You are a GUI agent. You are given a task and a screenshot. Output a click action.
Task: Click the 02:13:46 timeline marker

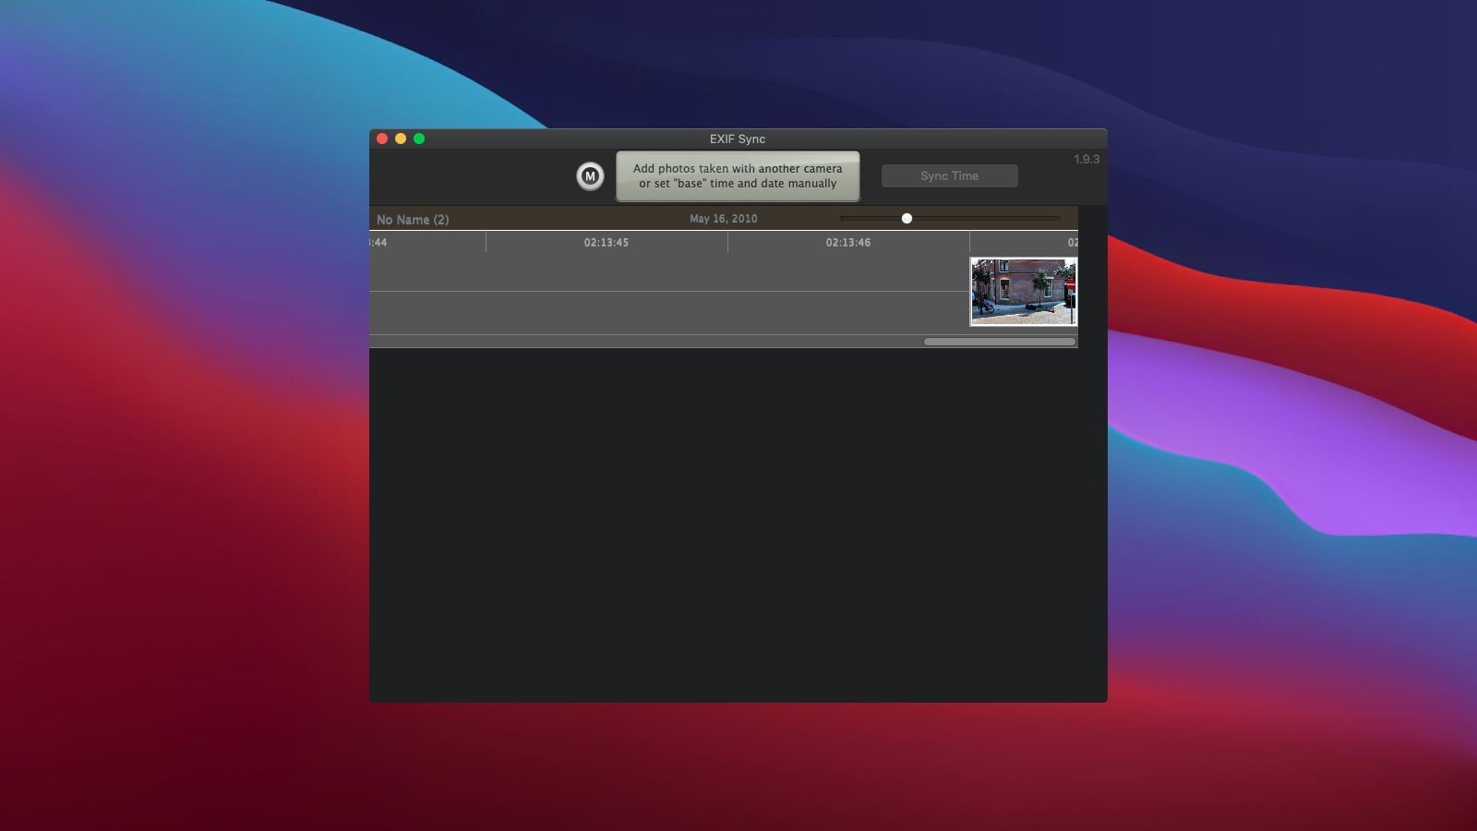point(847,243)
